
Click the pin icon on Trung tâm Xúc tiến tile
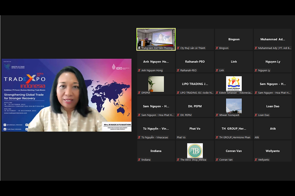139,48
